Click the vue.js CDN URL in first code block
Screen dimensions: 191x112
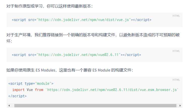pos(84,20)
